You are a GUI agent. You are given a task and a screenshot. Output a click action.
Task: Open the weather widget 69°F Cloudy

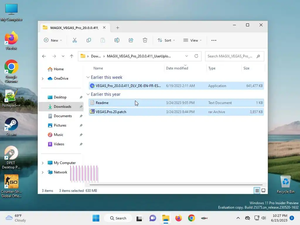(x=16, y=218)
